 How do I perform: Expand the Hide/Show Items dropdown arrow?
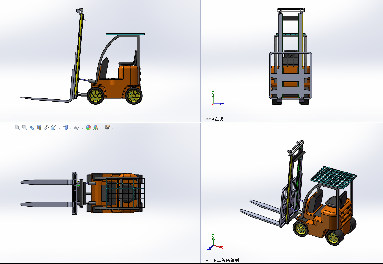82,128
